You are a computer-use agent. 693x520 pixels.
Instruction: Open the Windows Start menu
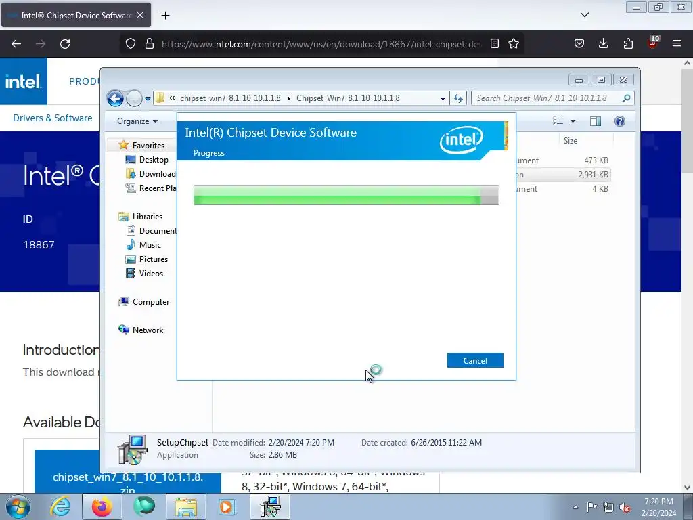tap(18, 506)
